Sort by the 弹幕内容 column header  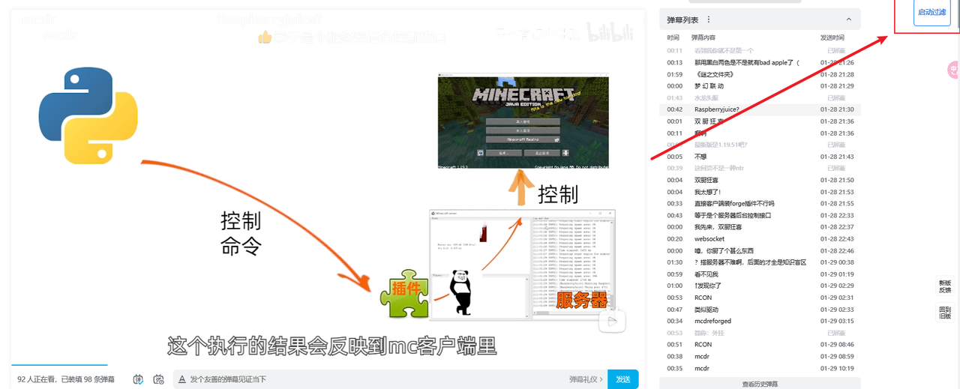point(703,37)
